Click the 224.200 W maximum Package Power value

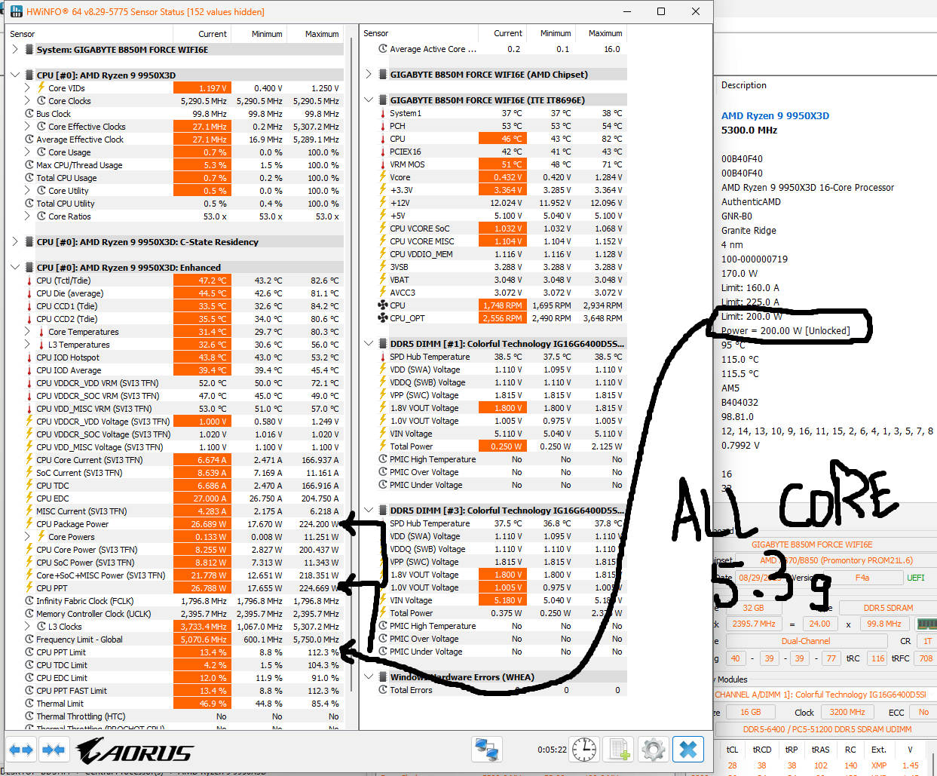319,524
